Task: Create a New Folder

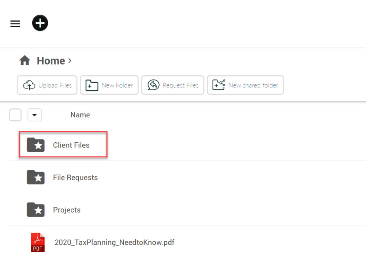Action: pyautogui.click(x=109, y=85)
